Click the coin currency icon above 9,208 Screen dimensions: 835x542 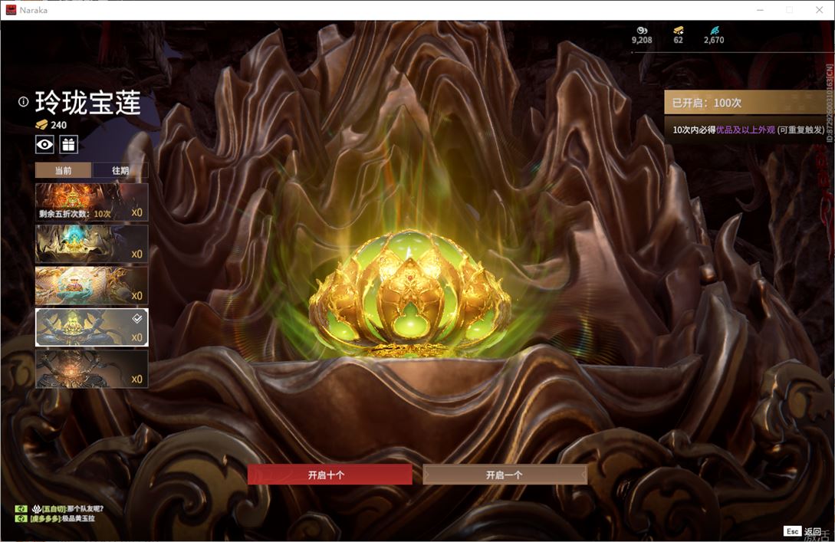[643, 31]
